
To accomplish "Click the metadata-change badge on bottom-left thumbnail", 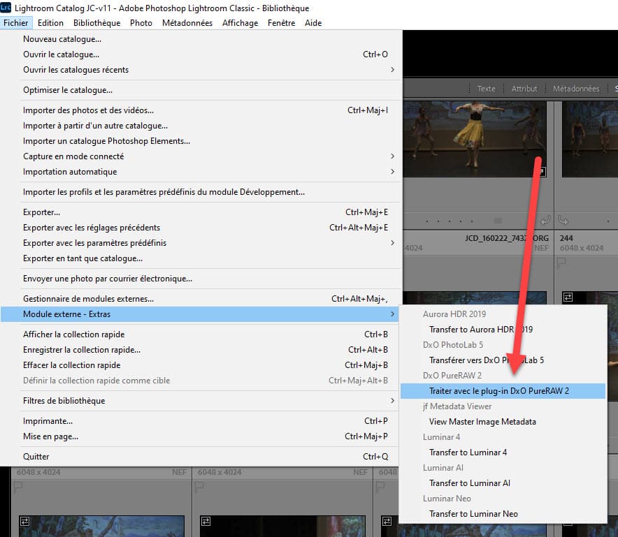I will [x=25, y=521].
